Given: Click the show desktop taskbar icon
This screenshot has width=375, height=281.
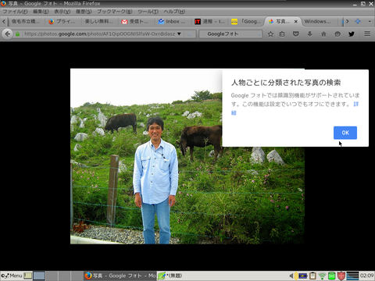Looking at the screenshot, I should coord(28,276).
